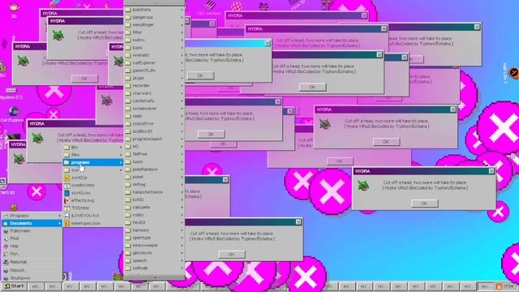Click the Reboot icon in the Start menu
The image size is (519, 292).
coord(6,270)
